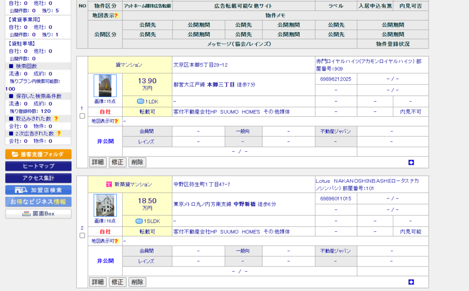Expand listing 2 with the blue plus icon
469x291 pixels.
pyautogui.click(x=411, y=282)
